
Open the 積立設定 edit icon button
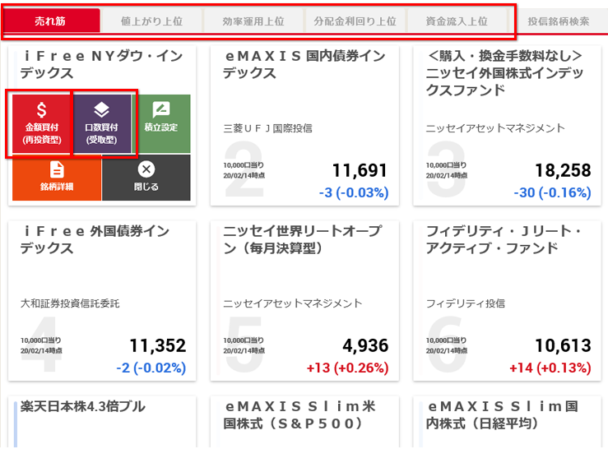161,123
